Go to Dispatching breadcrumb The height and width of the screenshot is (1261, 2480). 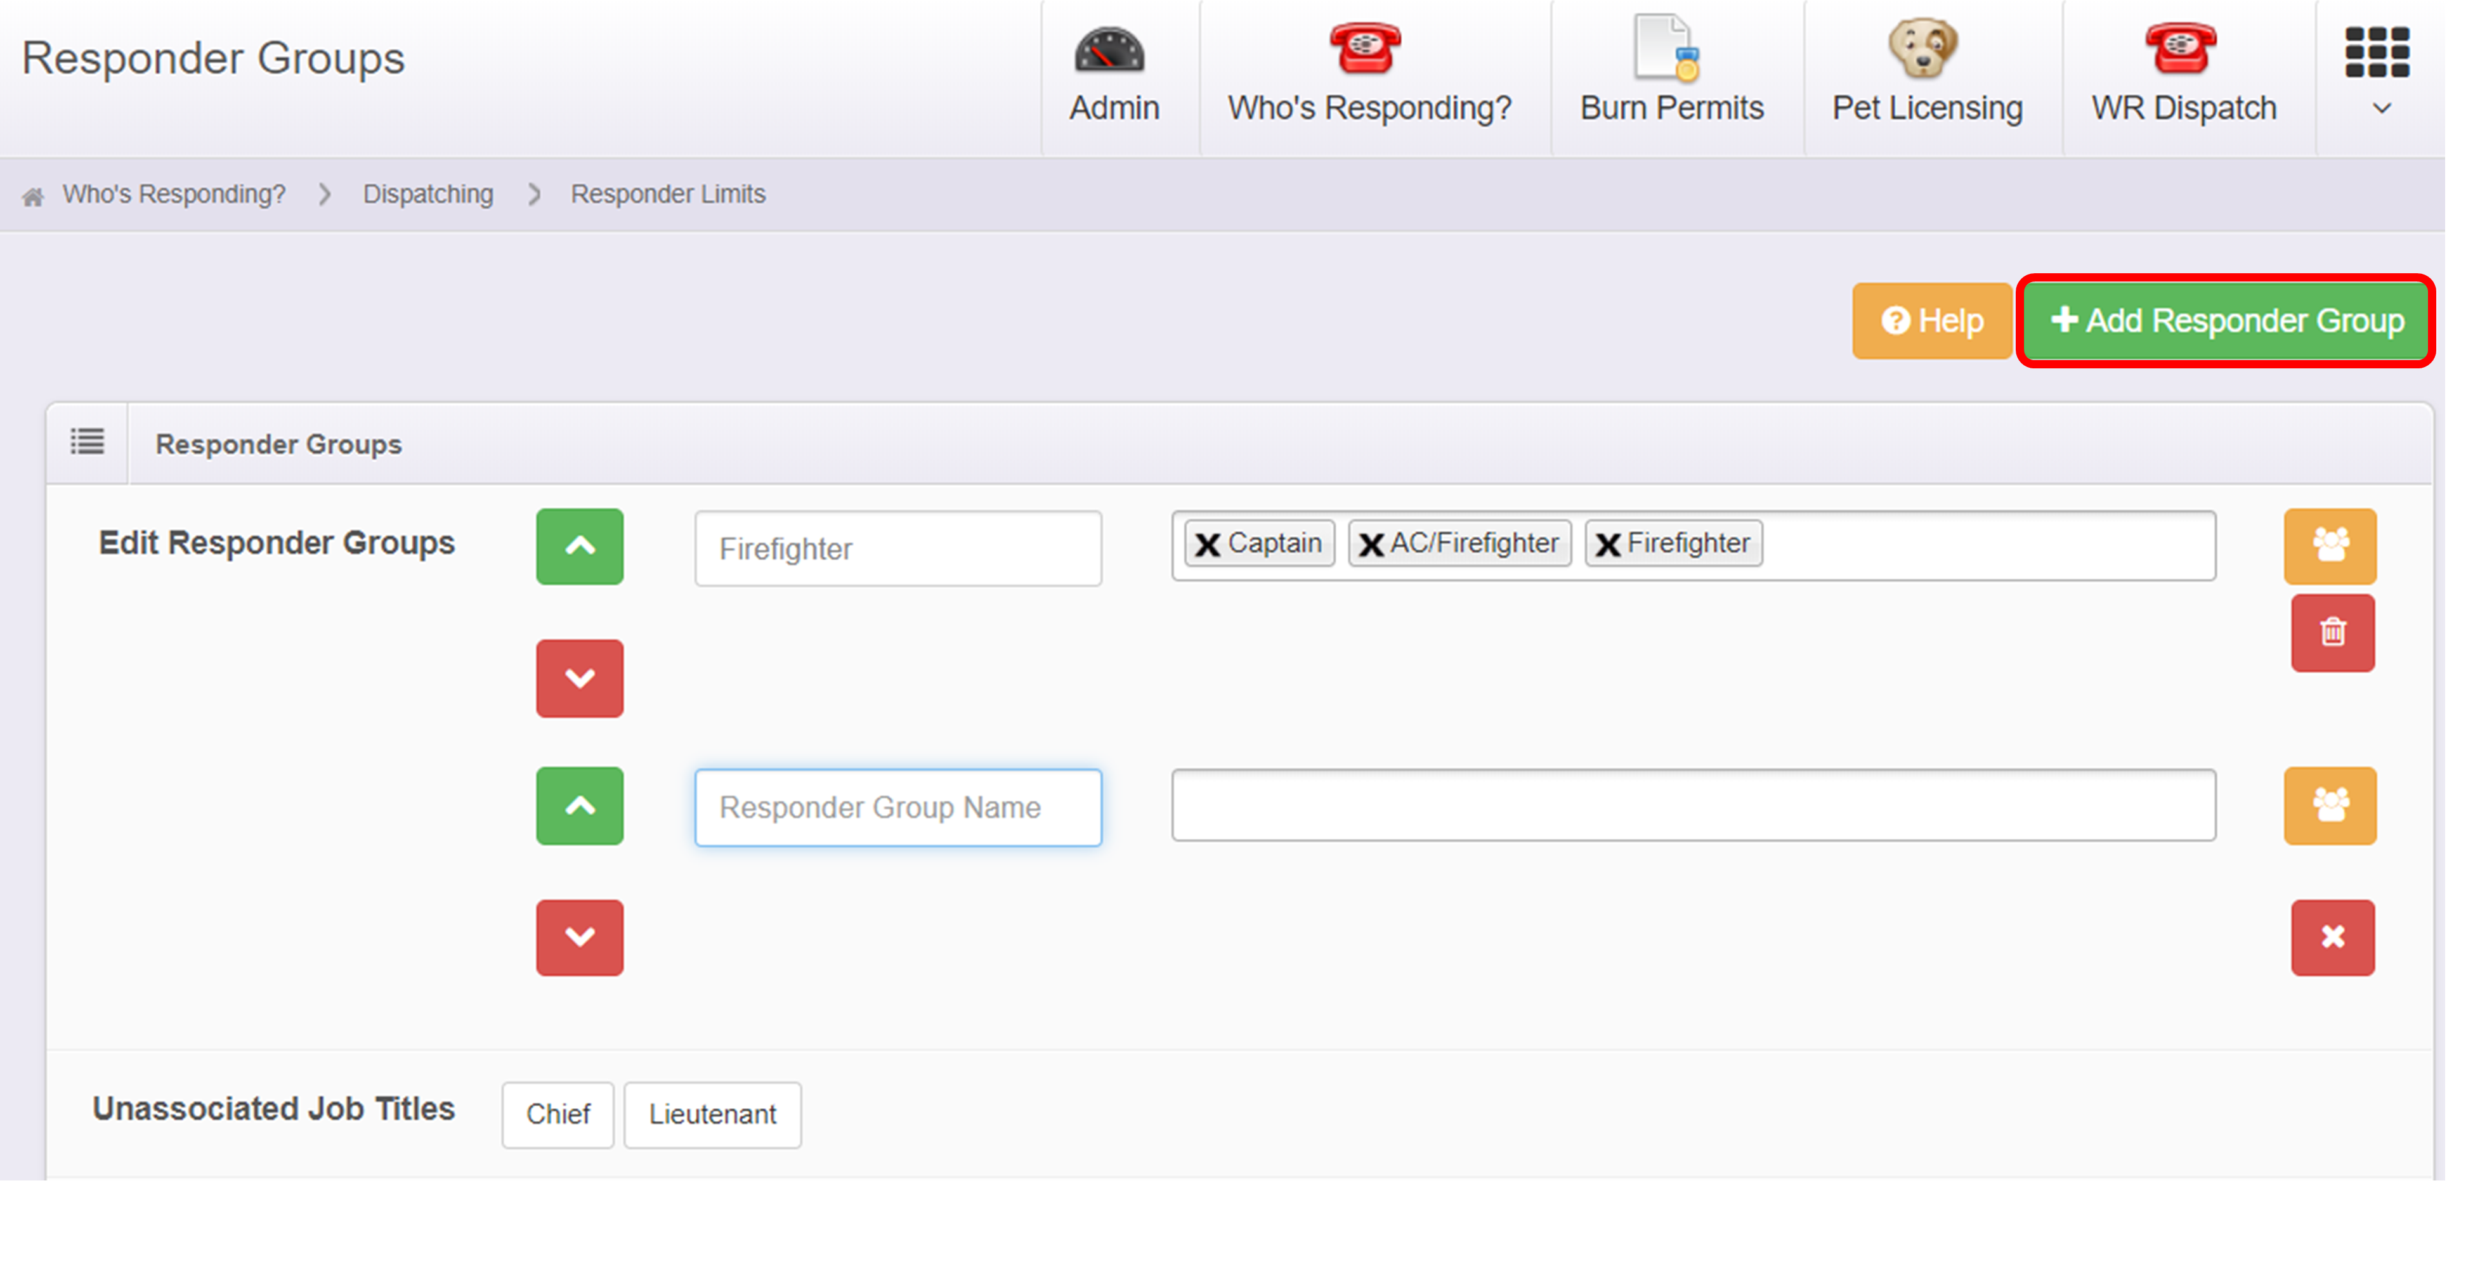point(427,195)
